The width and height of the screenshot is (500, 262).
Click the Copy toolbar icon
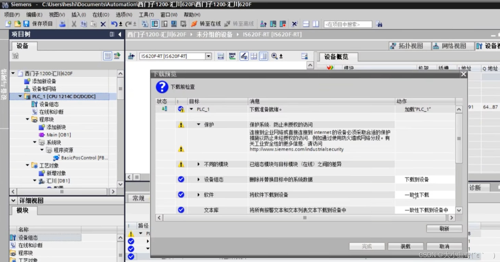tap(84, 24)
